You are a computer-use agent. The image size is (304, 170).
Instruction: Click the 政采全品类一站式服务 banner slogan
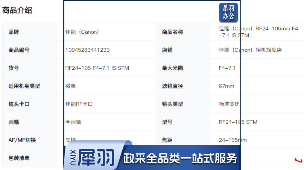[181, 158]
